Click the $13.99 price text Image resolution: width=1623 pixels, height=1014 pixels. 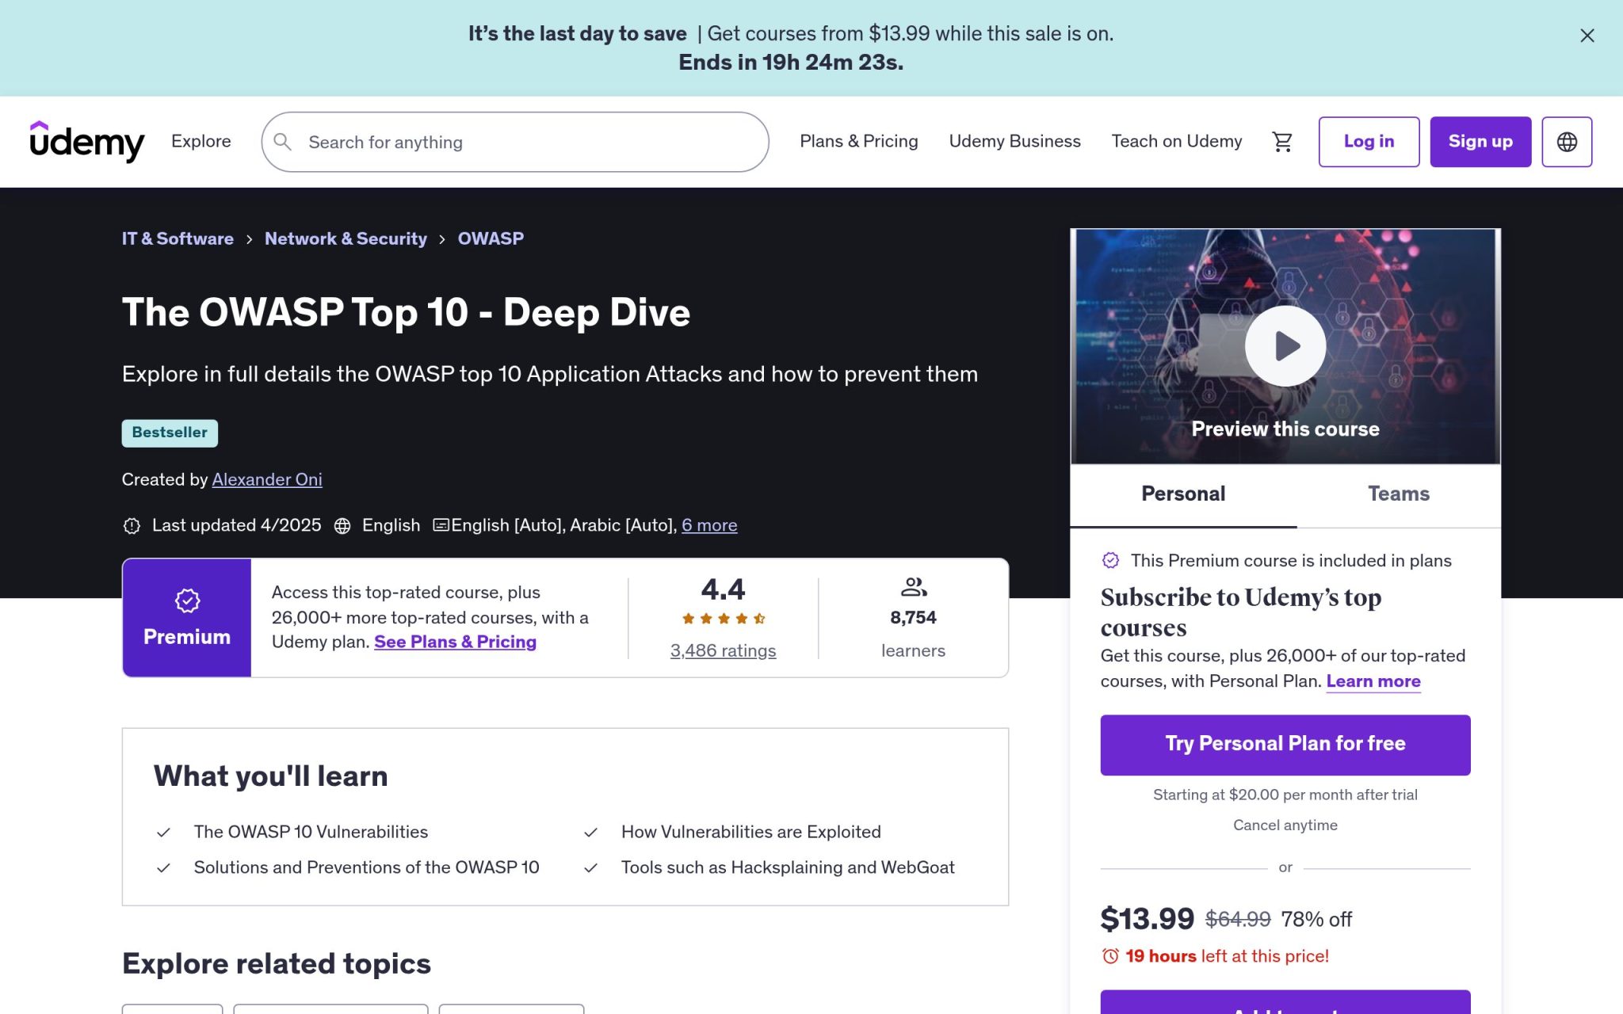1147,919
